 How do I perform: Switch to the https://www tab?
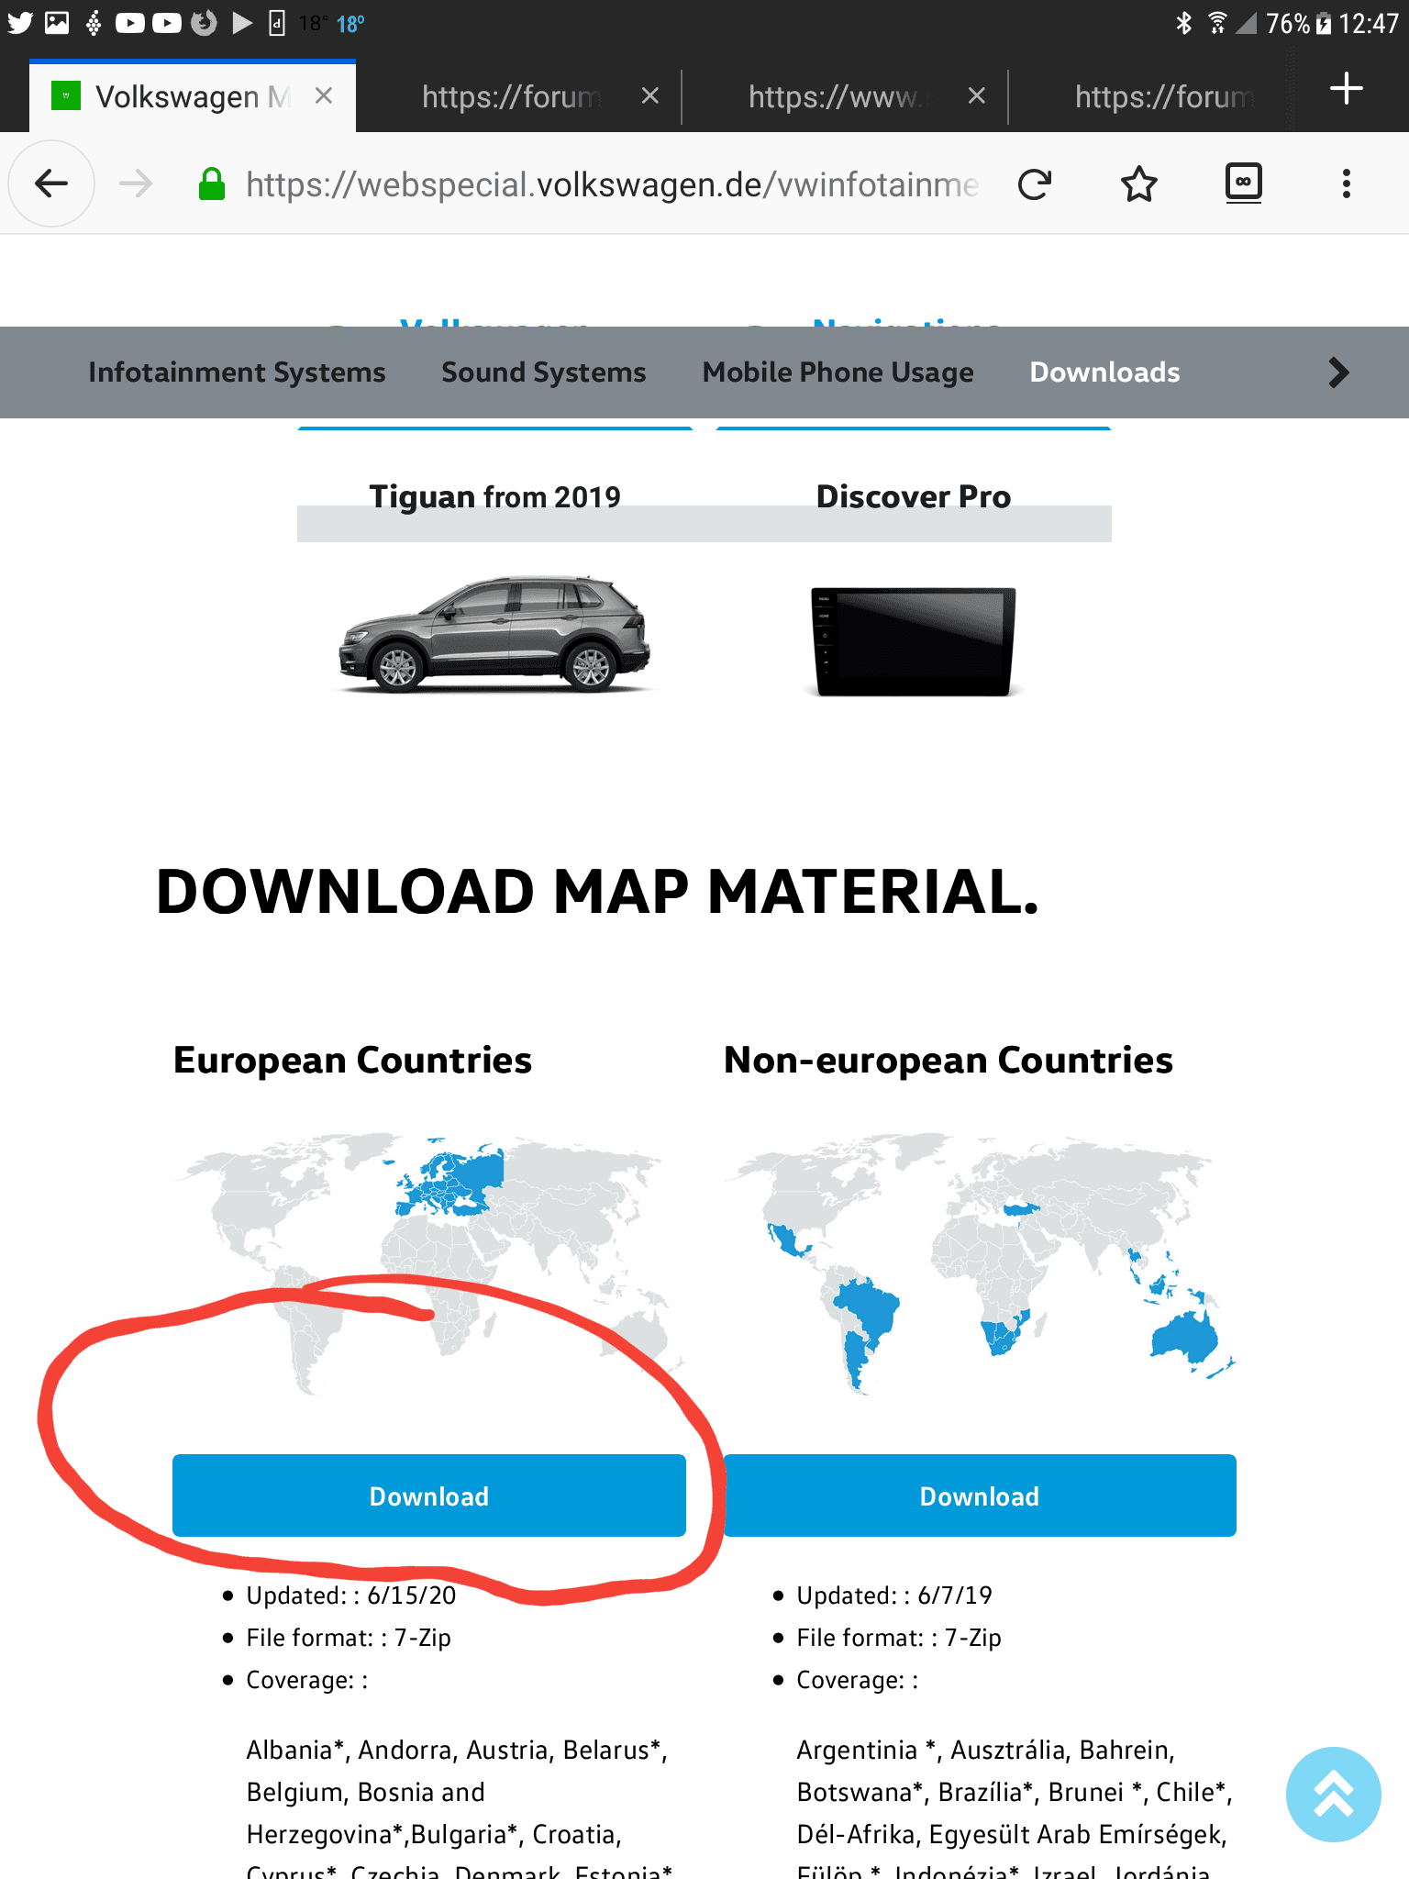tap(846, 96)
